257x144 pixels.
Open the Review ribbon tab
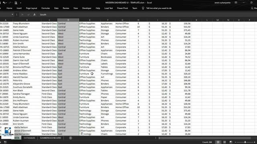[x=66, y=8]
